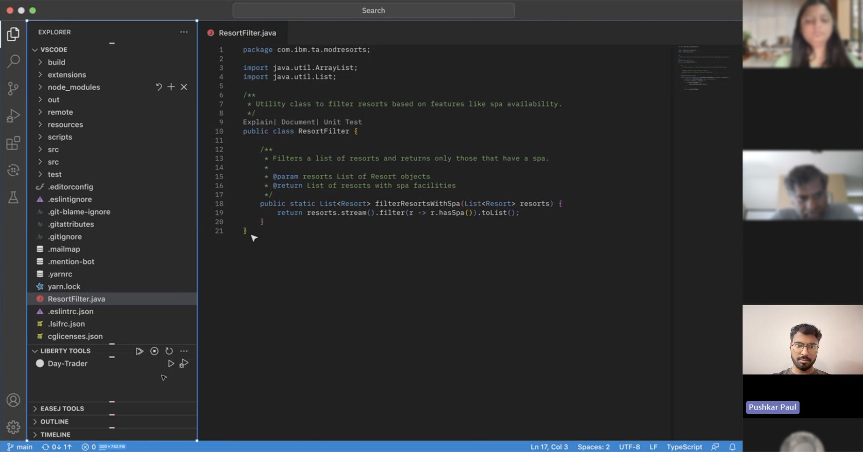Viewport: 863px width, 452px height.
Task: Start the Day-Trader Liberty project
Action: (x=171, y=364)
